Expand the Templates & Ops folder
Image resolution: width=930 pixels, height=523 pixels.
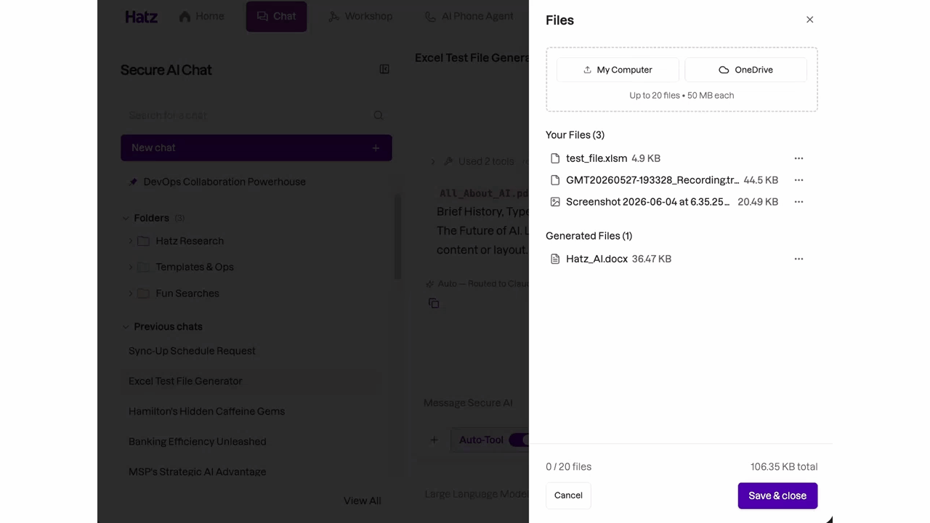point(131,267)
